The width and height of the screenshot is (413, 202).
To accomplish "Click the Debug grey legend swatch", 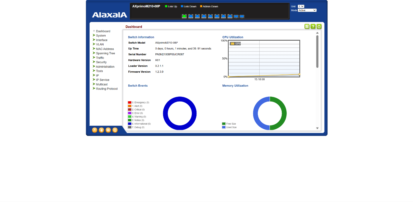I will tap(130, 127).
